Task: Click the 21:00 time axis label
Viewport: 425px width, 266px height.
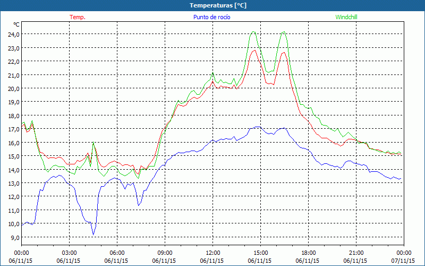Action: (356, 253)
